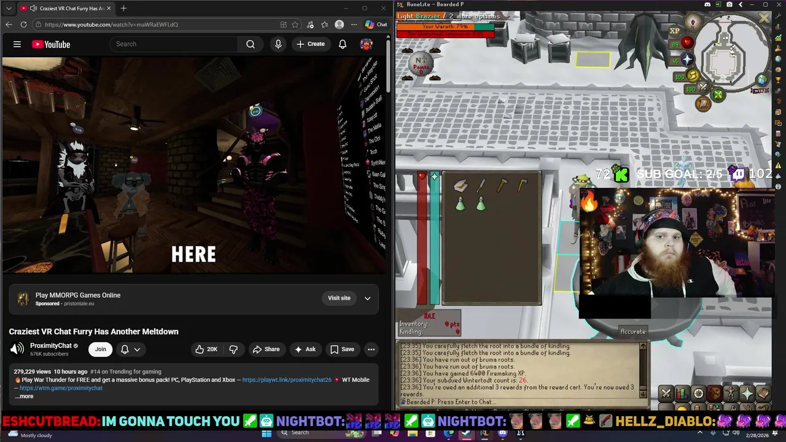The image size is (786, 442).
Task: Open Edge profile icon
Action: [340, 25]
